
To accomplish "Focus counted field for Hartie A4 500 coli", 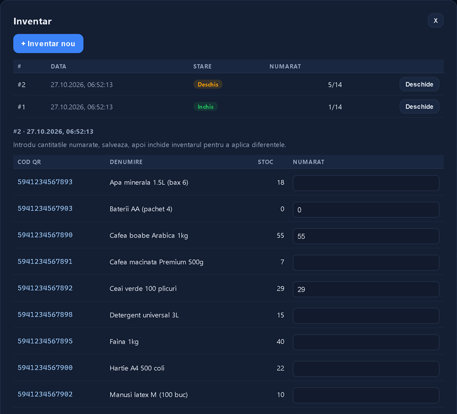I will click(366, 369).
